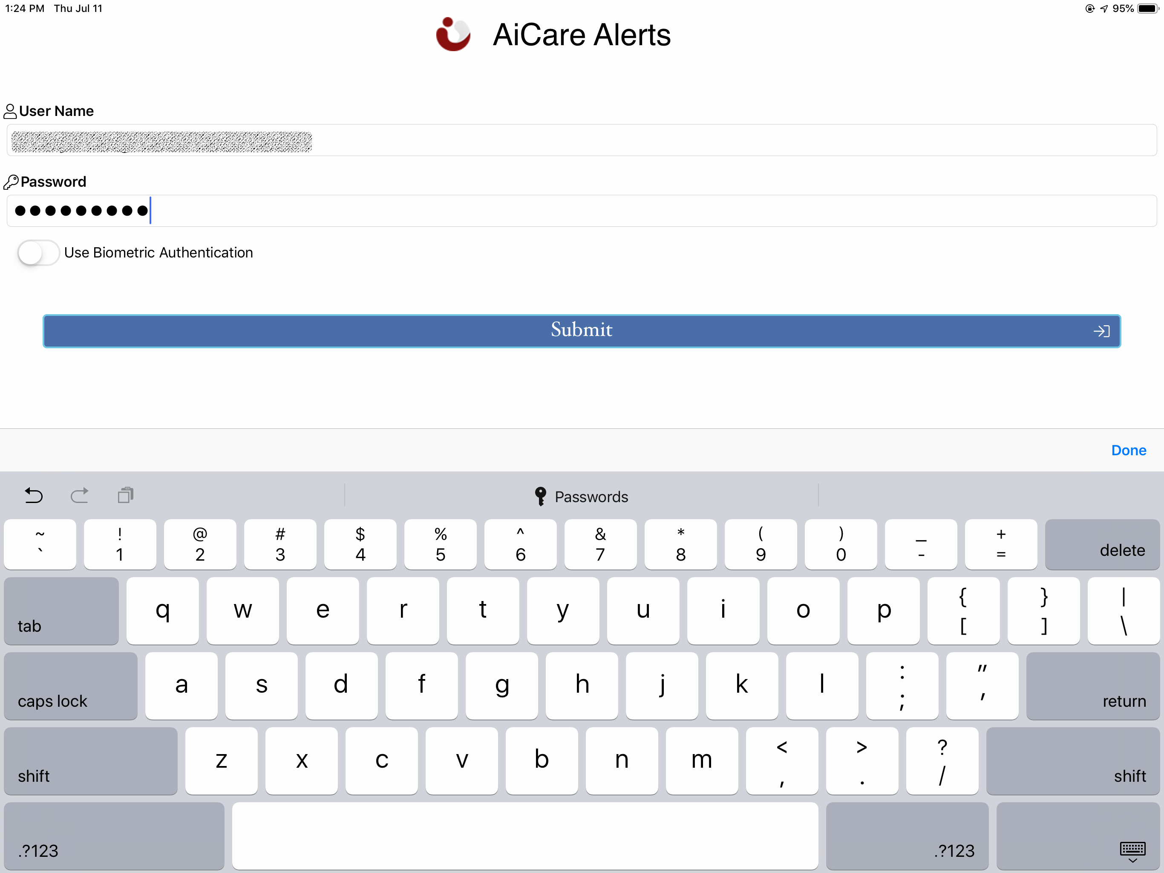The height and width of the screenshot is (873, 1164).
Task: Tap the letter s key
Action: point(262,685)
